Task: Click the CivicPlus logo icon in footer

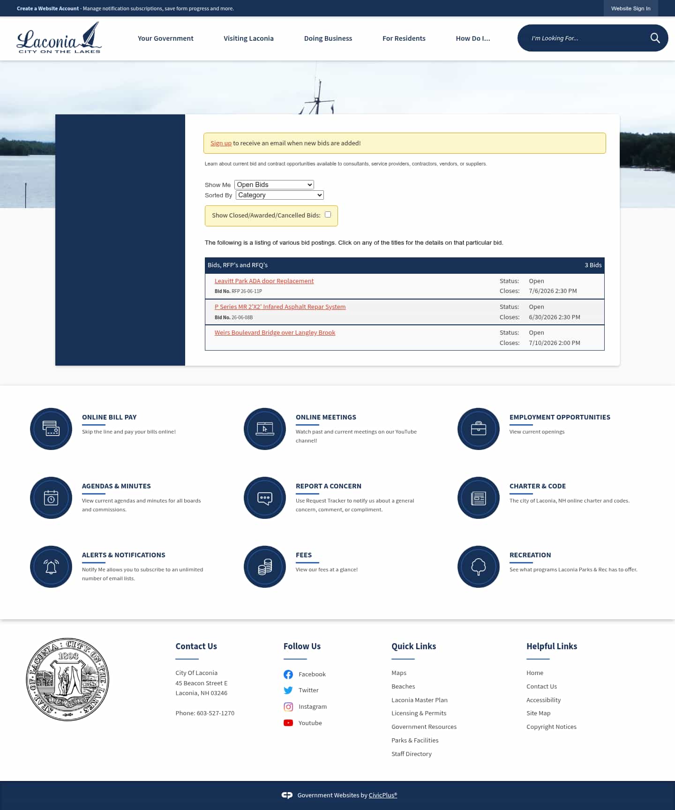Action: click(x=287, y=795)
